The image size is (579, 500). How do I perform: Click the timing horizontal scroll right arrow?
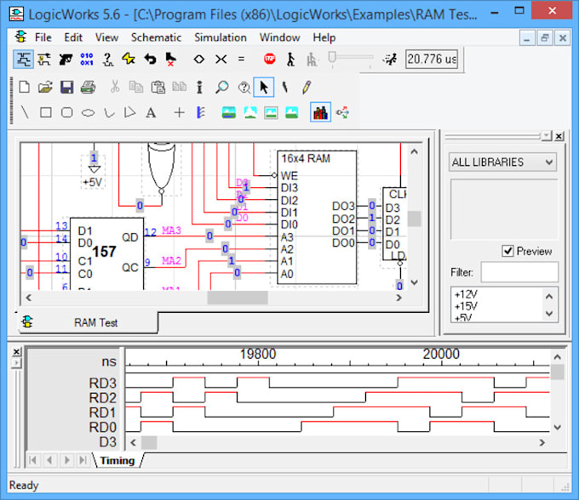point(542,442)
